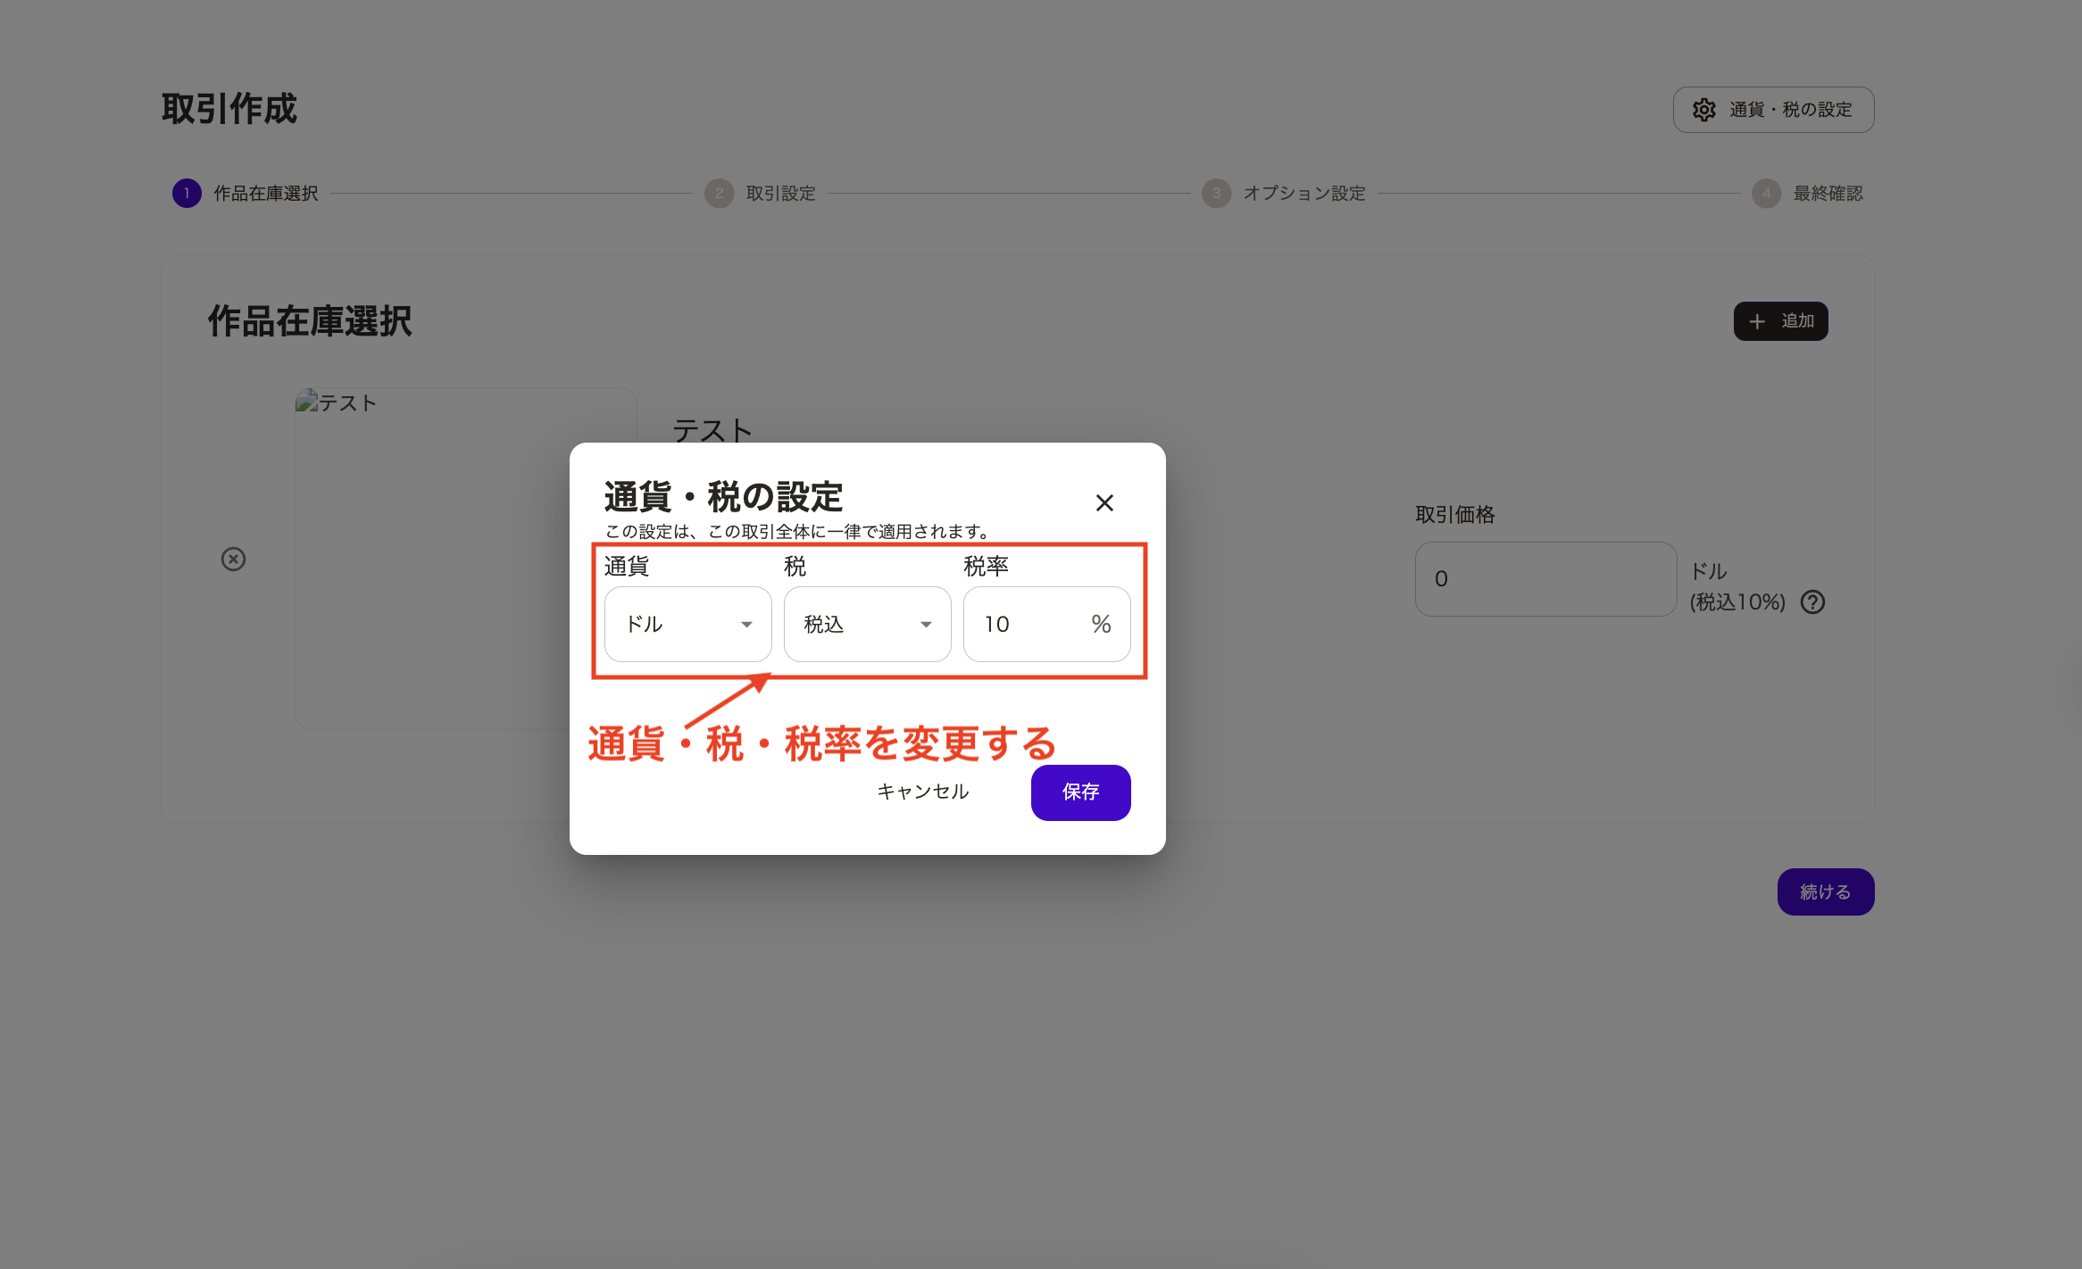Select step 3 オプション設定
2082x1269 pixels.
point(1284,194)
